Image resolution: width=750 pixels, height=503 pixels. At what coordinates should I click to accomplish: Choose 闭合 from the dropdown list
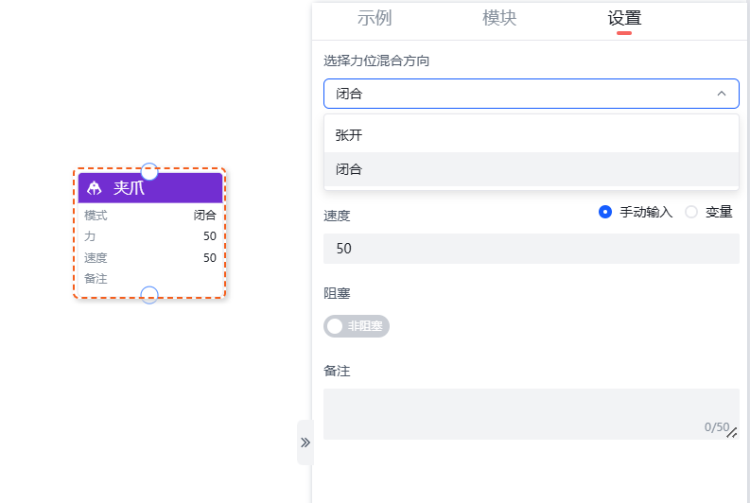(532, 169)
